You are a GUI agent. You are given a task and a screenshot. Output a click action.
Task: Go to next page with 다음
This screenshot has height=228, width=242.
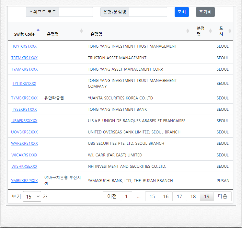[223, 196]
